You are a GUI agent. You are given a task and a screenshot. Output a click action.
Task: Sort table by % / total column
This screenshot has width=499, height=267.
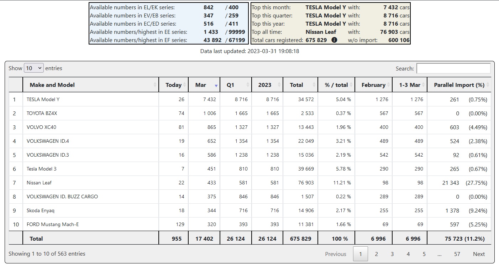(336, 85)
